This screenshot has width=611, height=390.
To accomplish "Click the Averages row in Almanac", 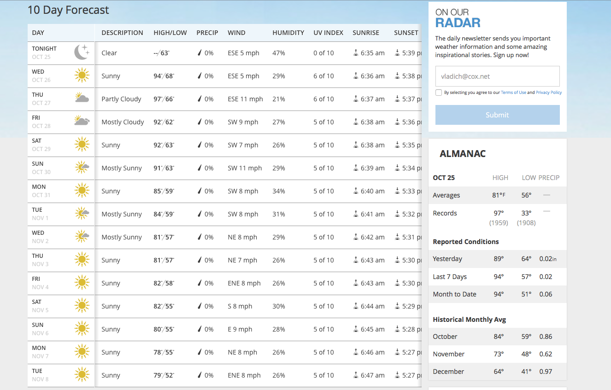I will coord(498,195).
